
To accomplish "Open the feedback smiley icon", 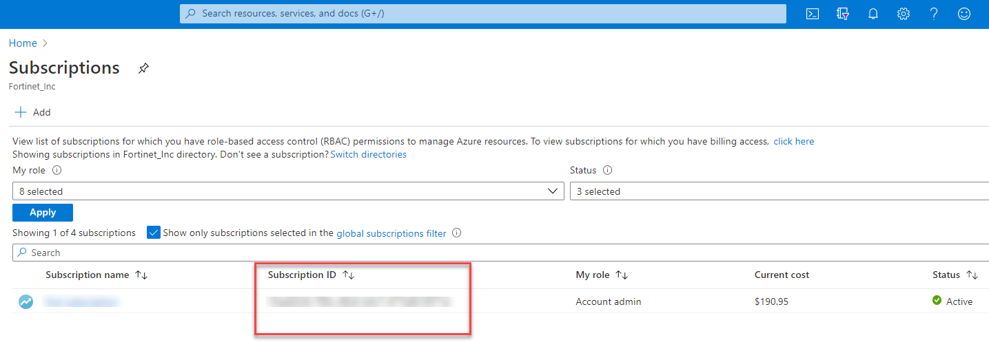I will pos(964,14).
